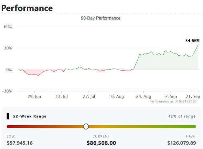The image size is (203, 149).
Task: Select the 13. Jul axis date label
Action: pyautogui.click(x=62, y=97)
